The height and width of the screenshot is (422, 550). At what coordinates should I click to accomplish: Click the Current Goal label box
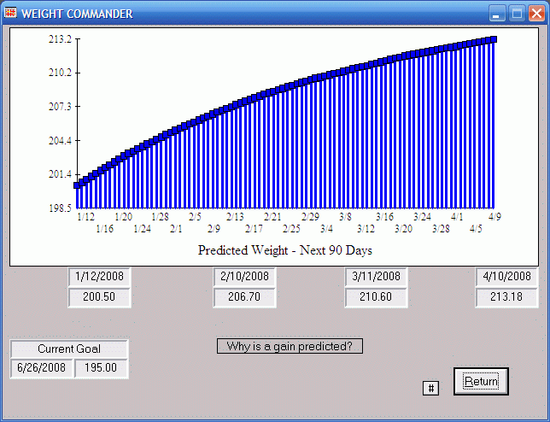(69, 349)
